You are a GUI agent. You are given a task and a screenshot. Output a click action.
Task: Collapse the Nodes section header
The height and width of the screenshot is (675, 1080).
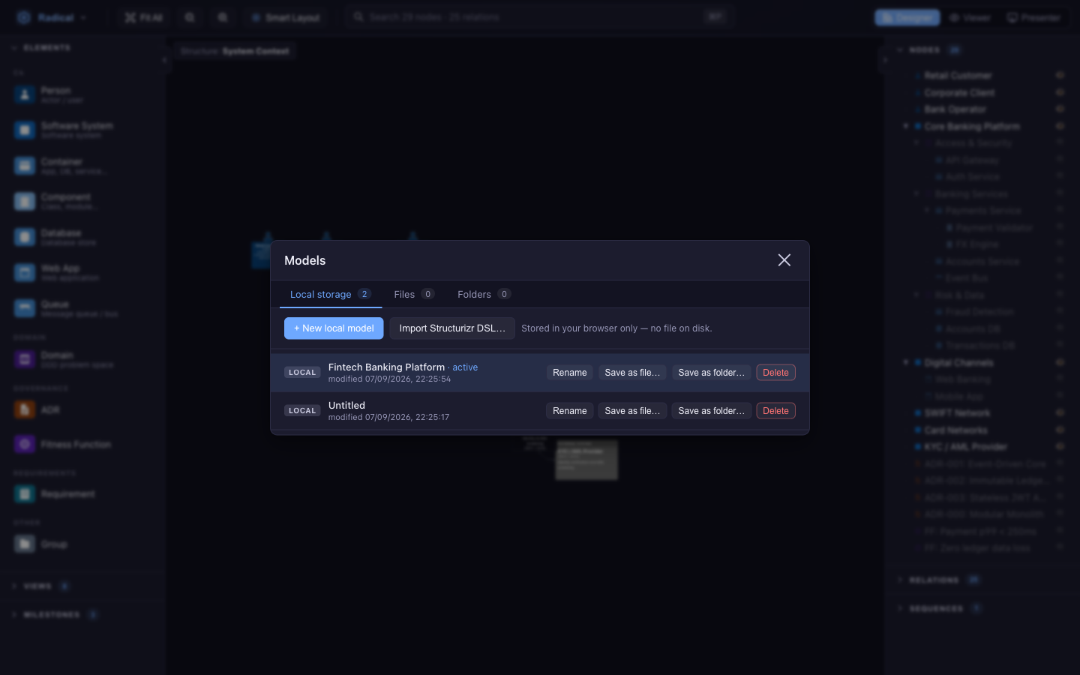click(x=928, y=50)
